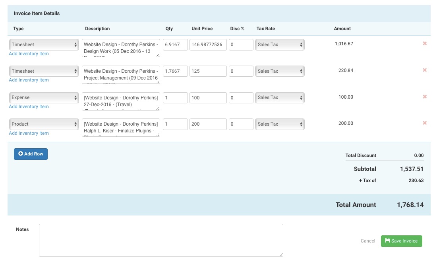Remove the first Timesheet line item
The image size is (437, 262).
click(425, 43)
